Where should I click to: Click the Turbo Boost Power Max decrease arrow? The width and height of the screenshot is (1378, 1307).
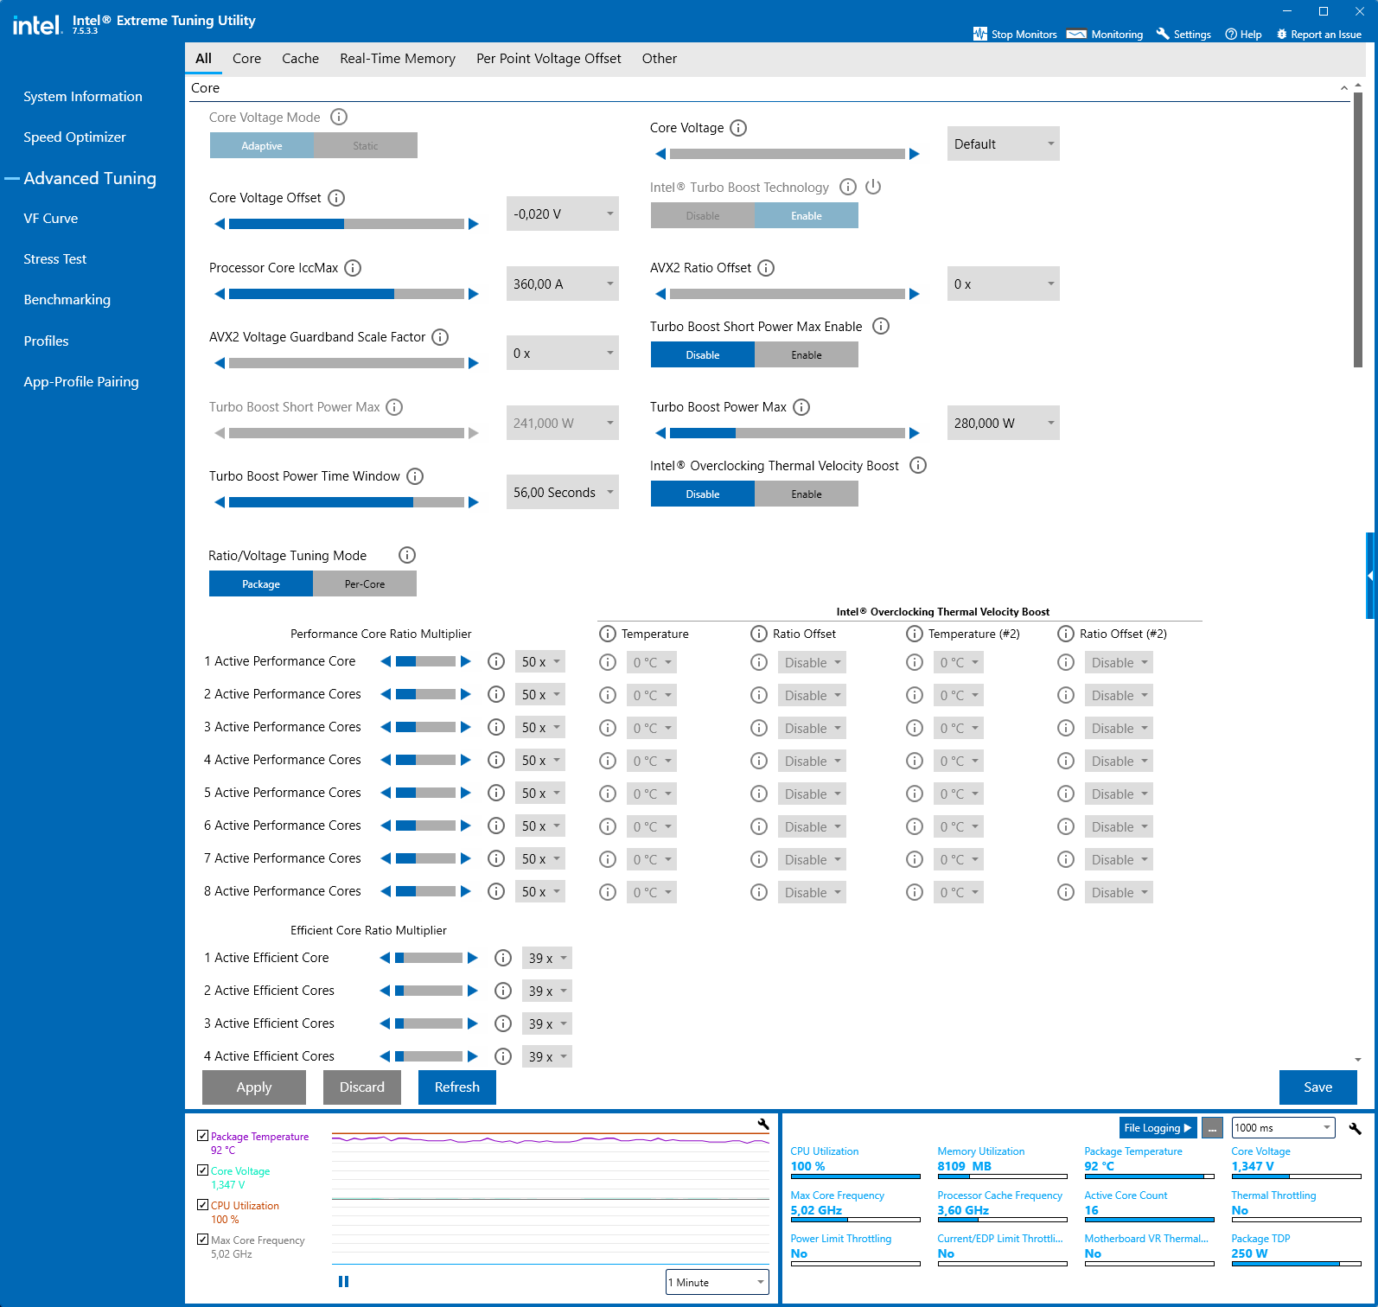[660, 433]
